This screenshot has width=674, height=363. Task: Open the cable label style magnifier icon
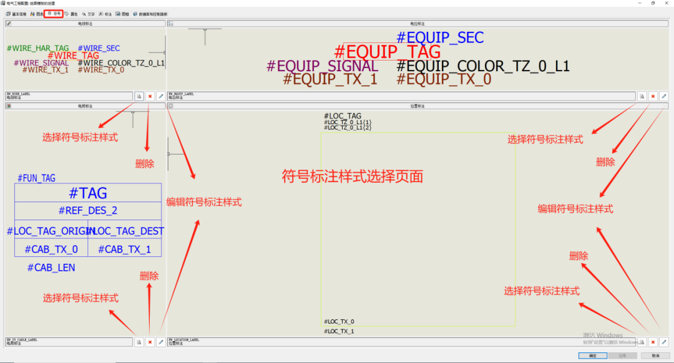click(x=139, y=342)
